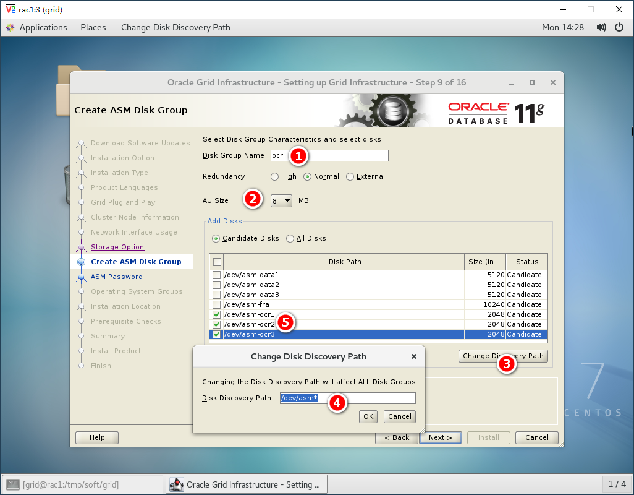The image size is (634, 495).
Task: Click the Change Discovery Path button
Action: tap(503, 356)
